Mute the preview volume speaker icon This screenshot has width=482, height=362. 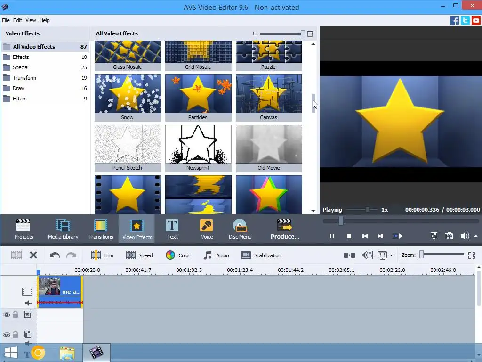pyautogui.click(x=465, y=236)
